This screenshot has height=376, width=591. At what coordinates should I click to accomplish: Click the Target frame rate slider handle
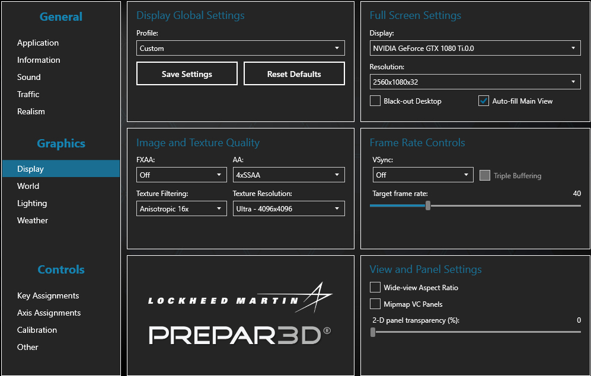tap(428, 205)
